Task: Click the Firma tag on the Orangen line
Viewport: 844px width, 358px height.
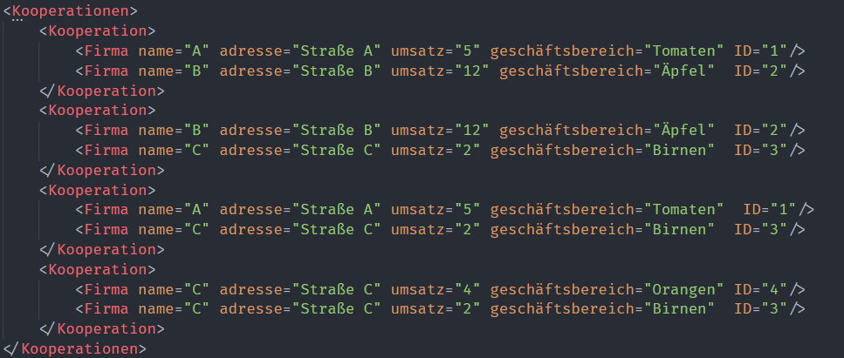Action: (x=107, y=289)
